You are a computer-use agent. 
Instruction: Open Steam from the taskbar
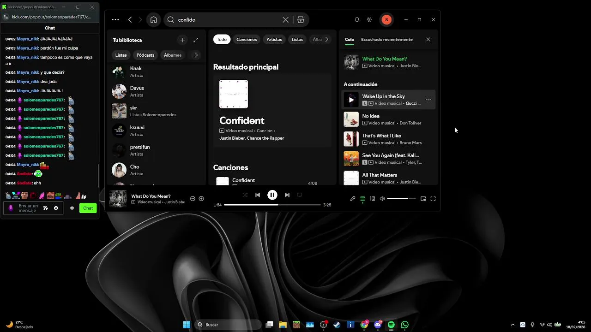(x=337, y=325)
